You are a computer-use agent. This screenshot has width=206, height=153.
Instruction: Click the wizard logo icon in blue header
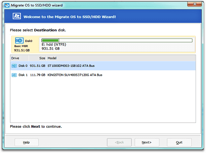17,16
